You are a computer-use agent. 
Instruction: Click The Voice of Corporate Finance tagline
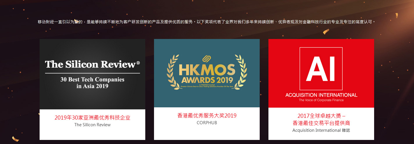point(321,100)
